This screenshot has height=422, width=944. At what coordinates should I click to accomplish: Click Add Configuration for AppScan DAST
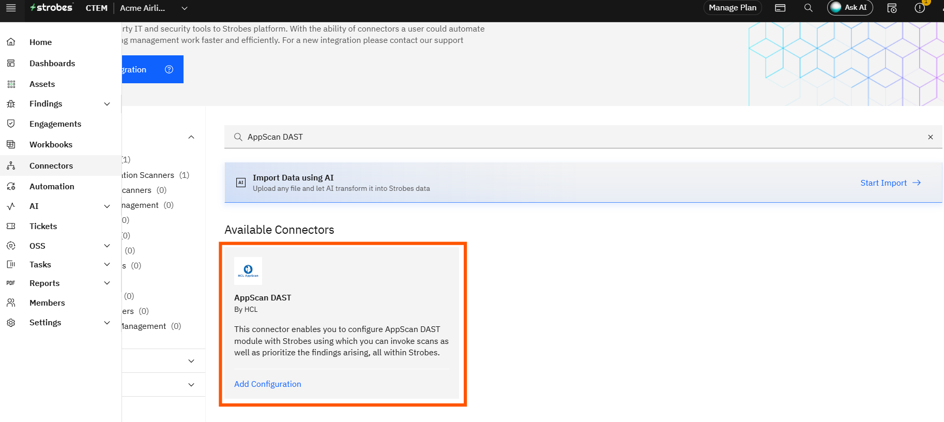tap(267, 384)
